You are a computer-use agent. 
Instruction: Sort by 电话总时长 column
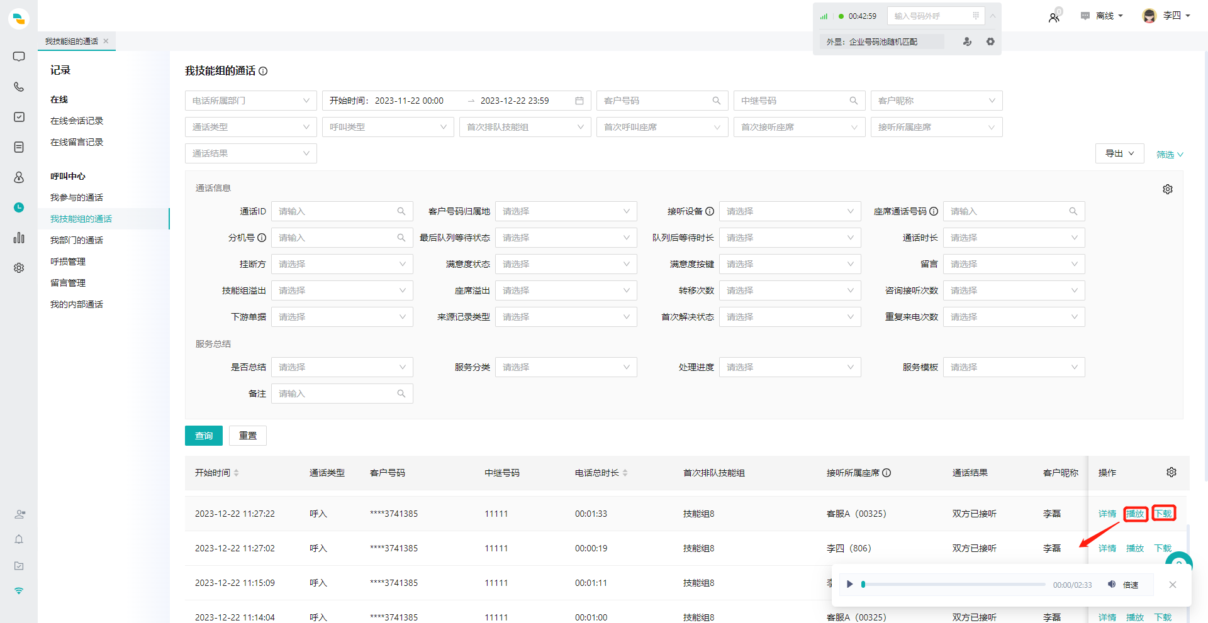625,473
